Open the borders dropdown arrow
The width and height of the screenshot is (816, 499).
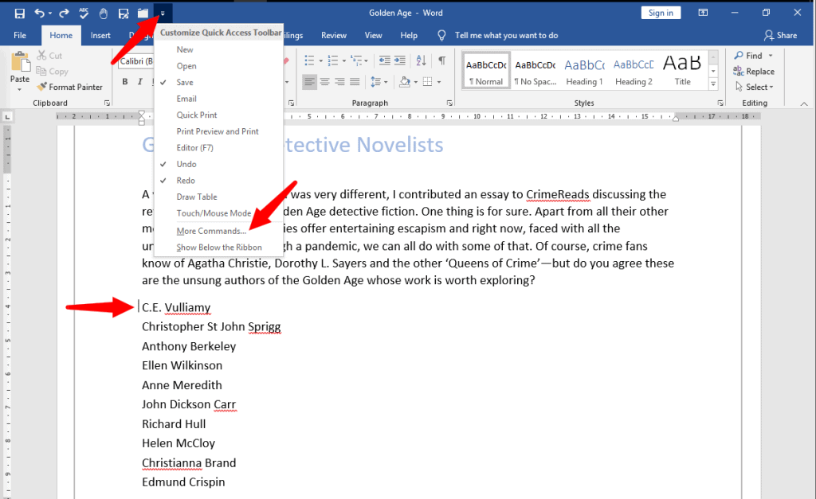[439, 82]
